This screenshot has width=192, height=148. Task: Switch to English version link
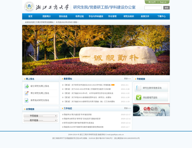pyautogui.click(x=163, y=2)
